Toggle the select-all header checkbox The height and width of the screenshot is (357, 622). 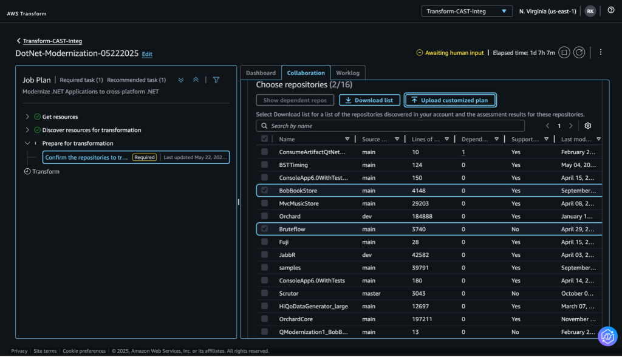point(265,139)
